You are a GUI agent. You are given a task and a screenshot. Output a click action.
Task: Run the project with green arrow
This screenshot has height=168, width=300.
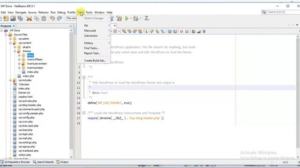127,19
